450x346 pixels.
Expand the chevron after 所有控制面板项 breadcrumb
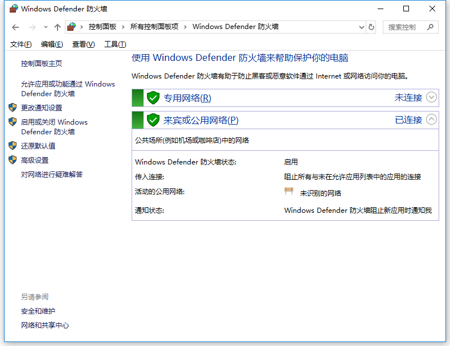(x=185, y=27)
